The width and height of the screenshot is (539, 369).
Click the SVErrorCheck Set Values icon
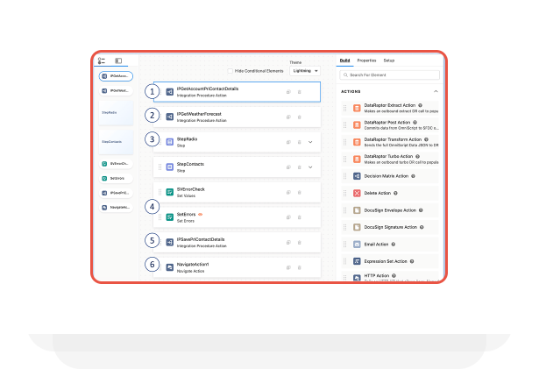click(170, 192)
